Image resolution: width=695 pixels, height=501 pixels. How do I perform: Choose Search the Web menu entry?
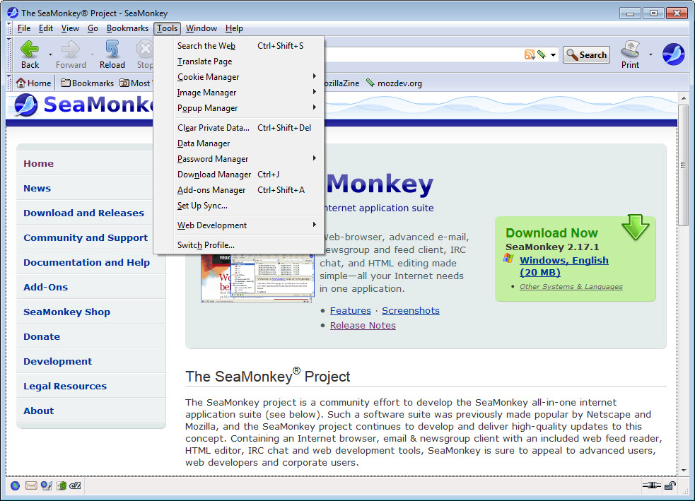pyautogui.click(x=238, y=46)
